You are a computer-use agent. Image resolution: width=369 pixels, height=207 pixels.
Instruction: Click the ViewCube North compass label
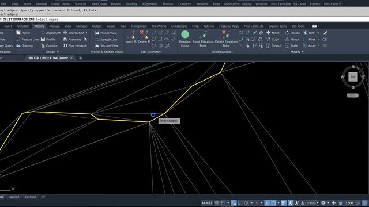tap(353, 67)
